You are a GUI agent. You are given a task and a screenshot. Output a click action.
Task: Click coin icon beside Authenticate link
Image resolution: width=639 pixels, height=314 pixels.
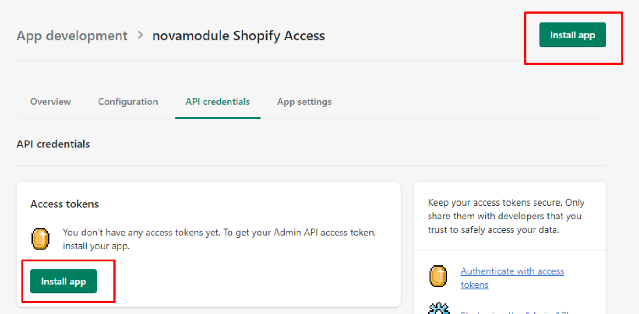(x=438, y=276)
